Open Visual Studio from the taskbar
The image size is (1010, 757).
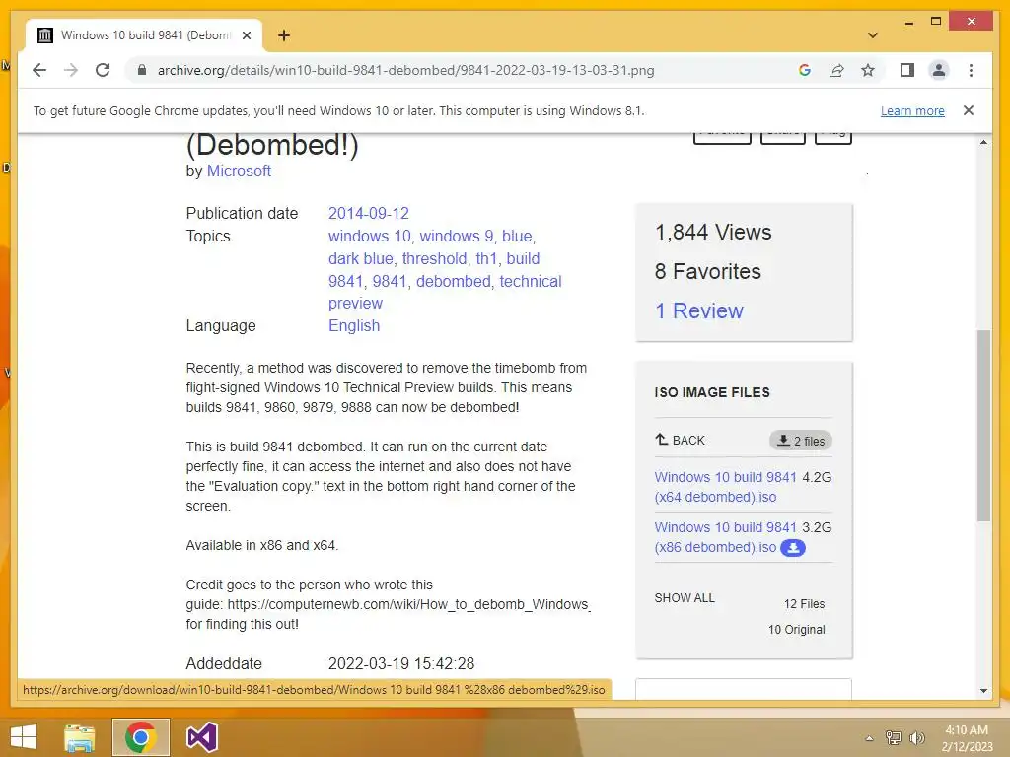coord(201,737)
